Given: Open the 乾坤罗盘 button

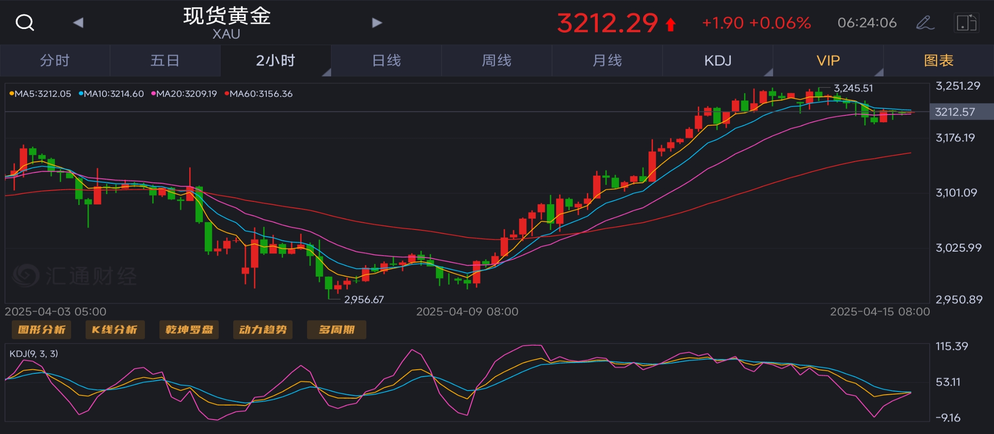Looking at the screenshot, I should 189,329.
